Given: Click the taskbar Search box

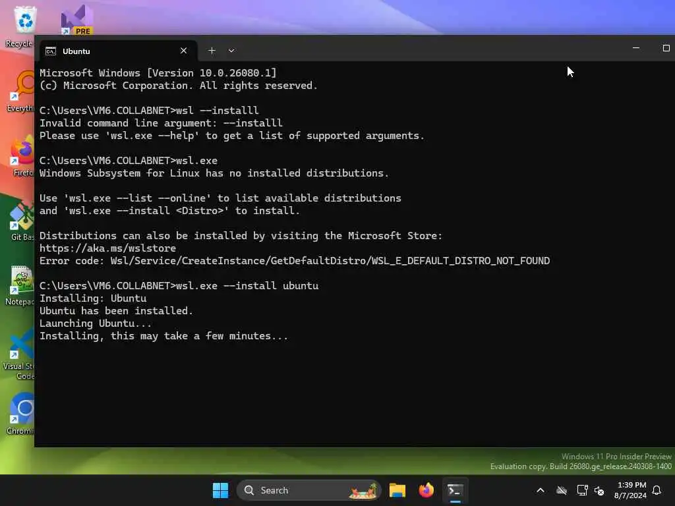Looking at the screenshot, I should pyautogui.click(x=308, y=490).
